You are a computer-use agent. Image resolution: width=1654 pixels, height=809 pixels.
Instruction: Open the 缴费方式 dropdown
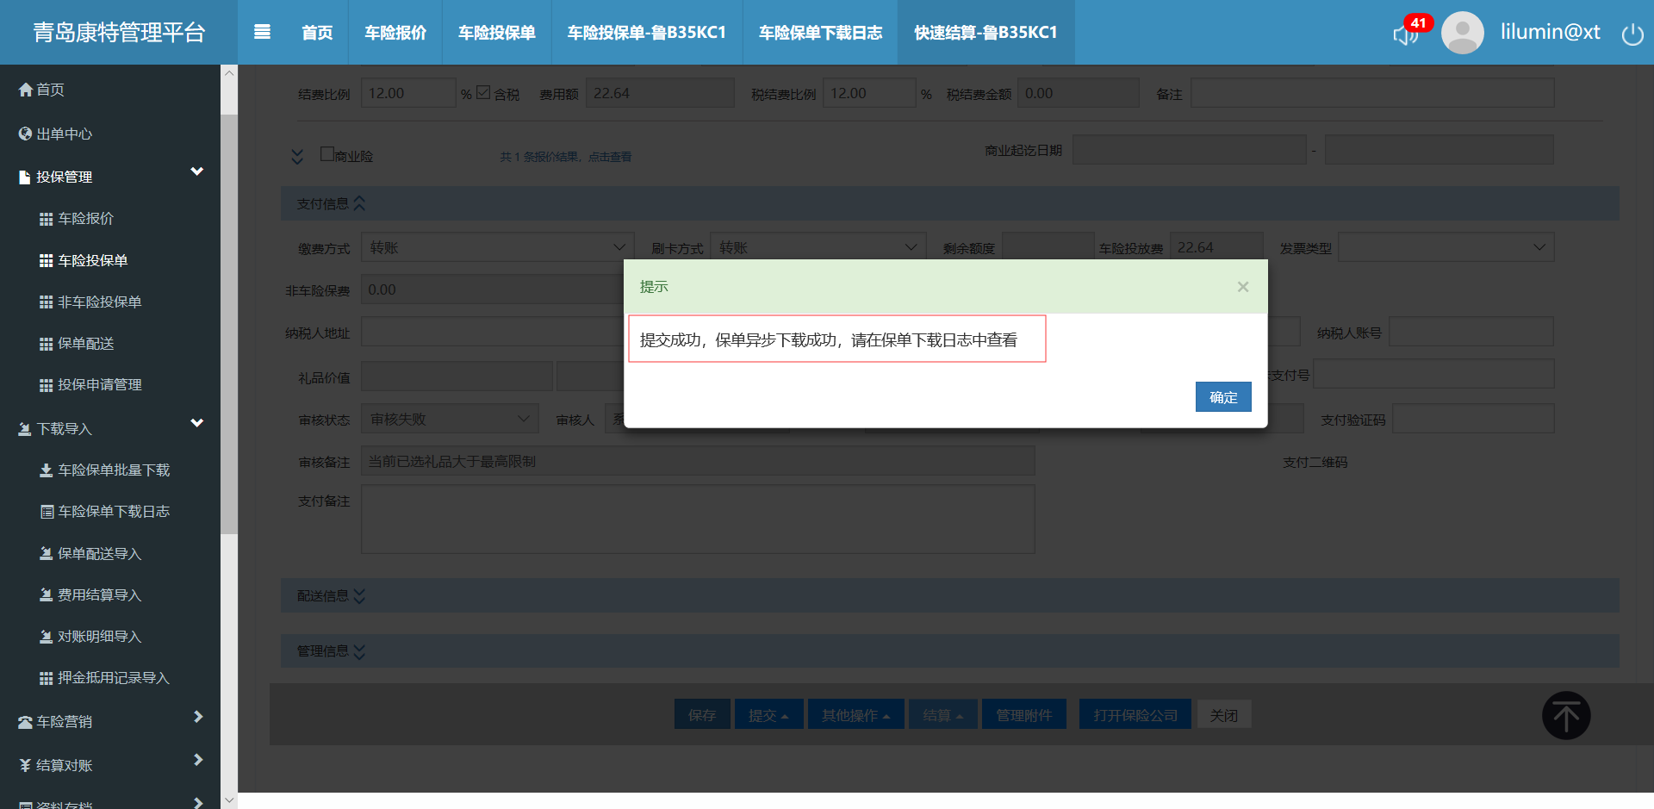(x=498, y=247)
